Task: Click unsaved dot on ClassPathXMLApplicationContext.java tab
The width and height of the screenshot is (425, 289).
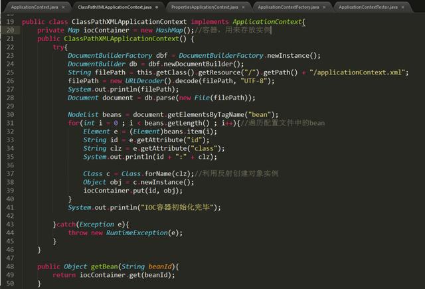Action: coord(157,7)
